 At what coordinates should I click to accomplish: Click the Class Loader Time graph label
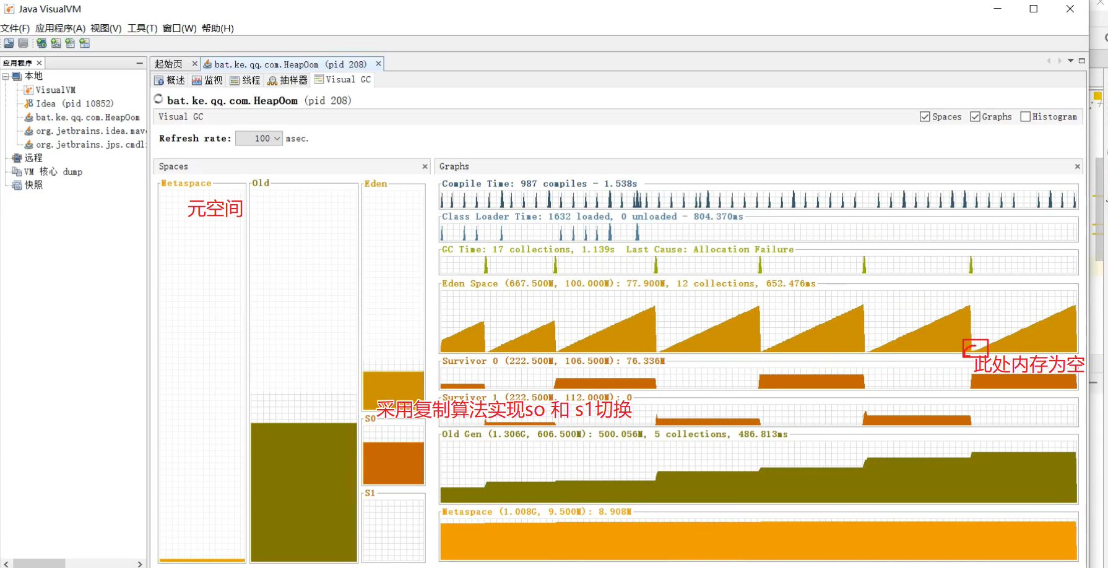tap(592, 217)
